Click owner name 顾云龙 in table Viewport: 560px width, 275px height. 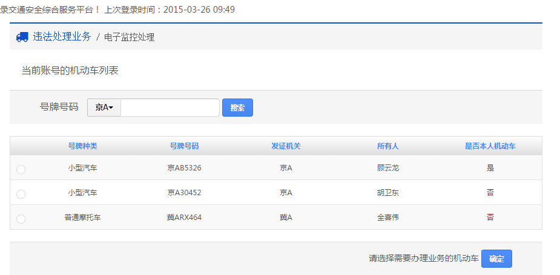(387, 168)
